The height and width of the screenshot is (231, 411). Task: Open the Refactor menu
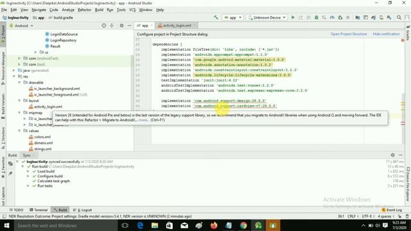[84, 10]
